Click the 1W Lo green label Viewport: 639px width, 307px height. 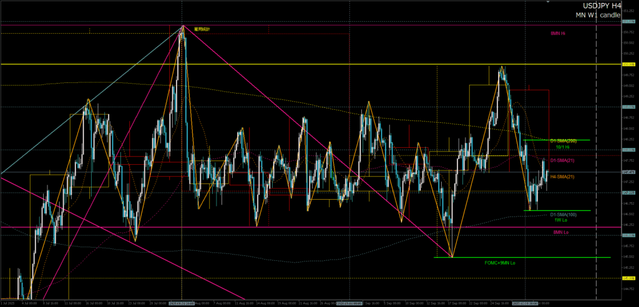(x=560, y=220)
